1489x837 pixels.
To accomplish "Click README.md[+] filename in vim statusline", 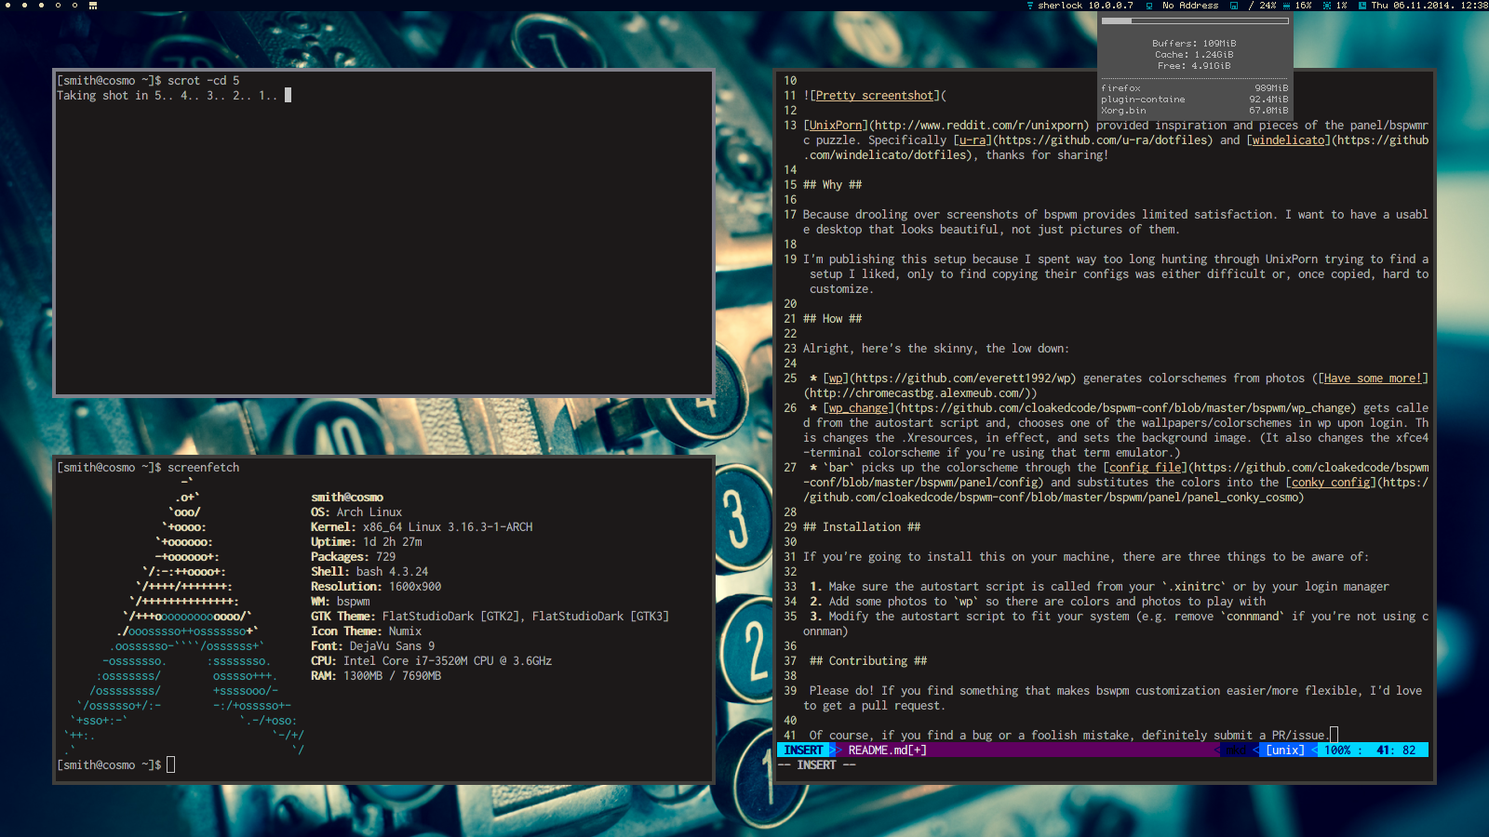I will click(x=887, y=751).
